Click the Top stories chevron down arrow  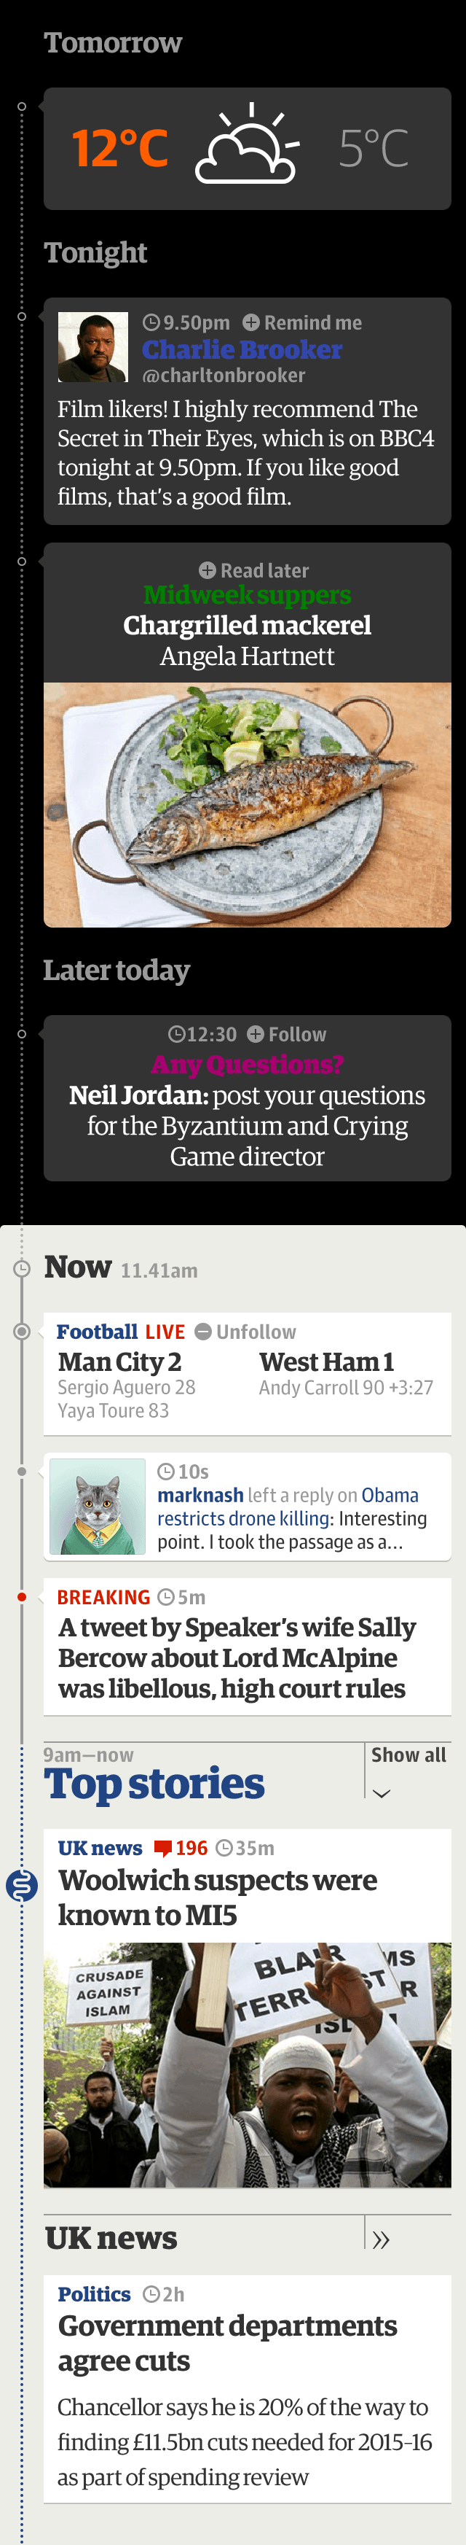coord(381,1793)
